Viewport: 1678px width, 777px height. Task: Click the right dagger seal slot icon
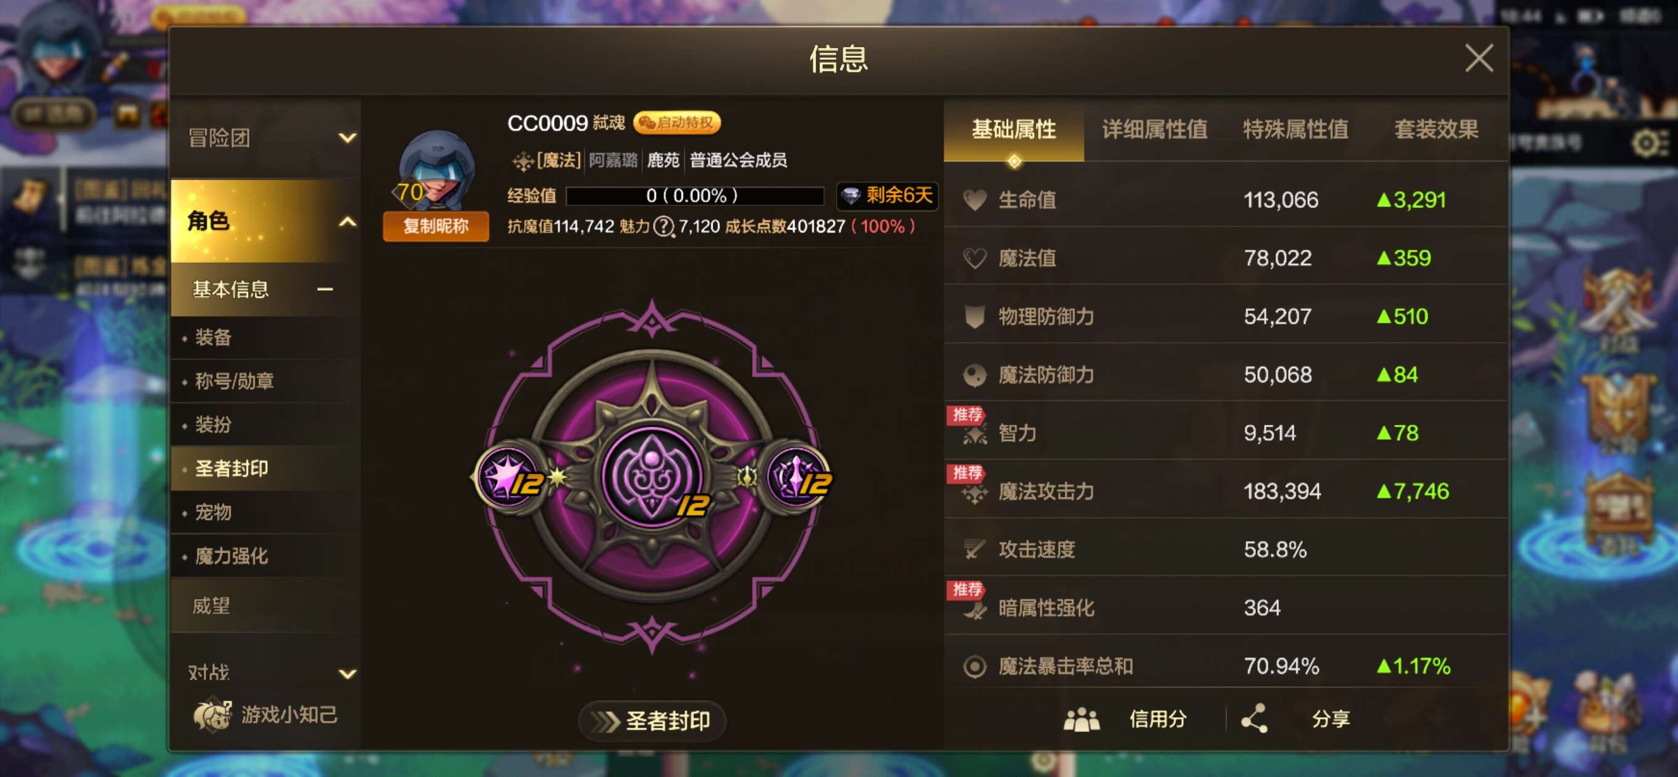(796, 477)
